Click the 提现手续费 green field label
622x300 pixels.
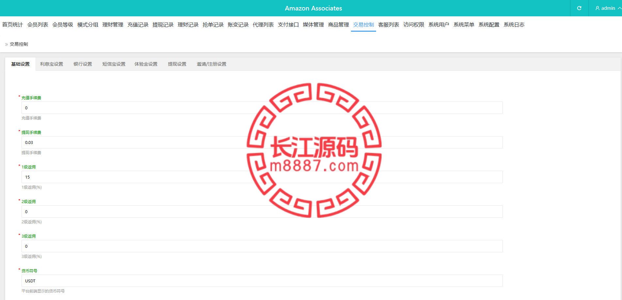coord(31,133)
